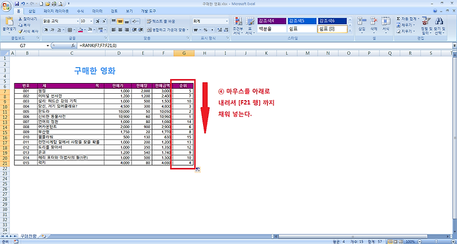Open the Data ribbon tab
The width and height of the screenshot is (457, 244).
pos(97,11)
